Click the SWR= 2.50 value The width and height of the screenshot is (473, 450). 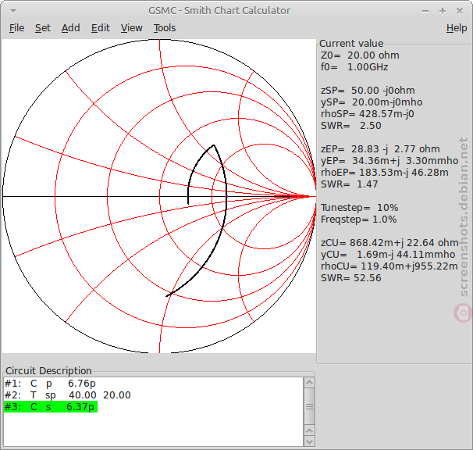[x=350, y=126]
